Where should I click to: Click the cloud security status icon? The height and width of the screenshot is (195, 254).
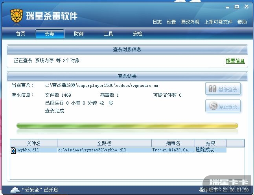click(x=15, y=189)
